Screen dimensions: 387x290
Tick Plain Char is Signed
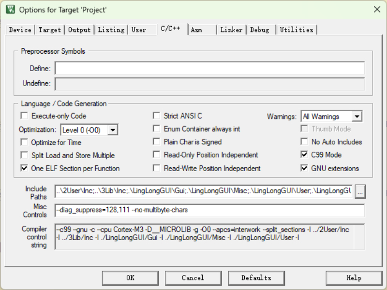pos(156,142)
